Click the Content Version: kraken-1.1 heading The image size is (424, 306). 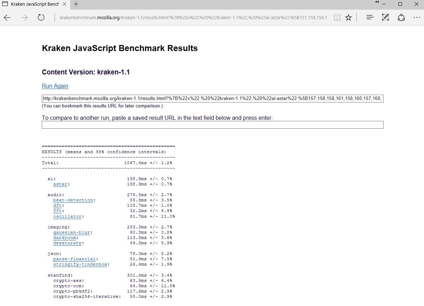click(86, 72)
